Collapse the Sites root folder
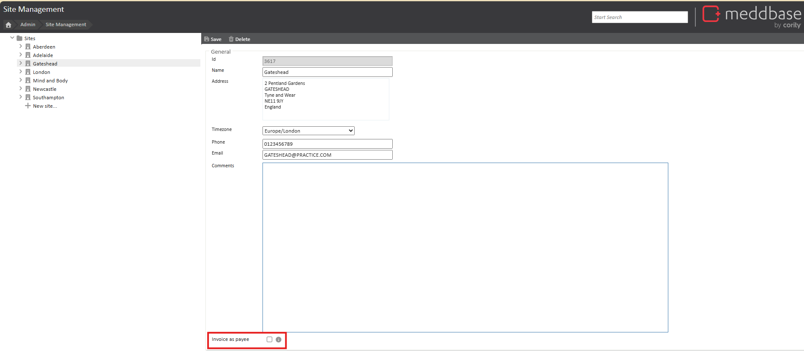This screenshot has width=804, height=351. pos(12,38)
